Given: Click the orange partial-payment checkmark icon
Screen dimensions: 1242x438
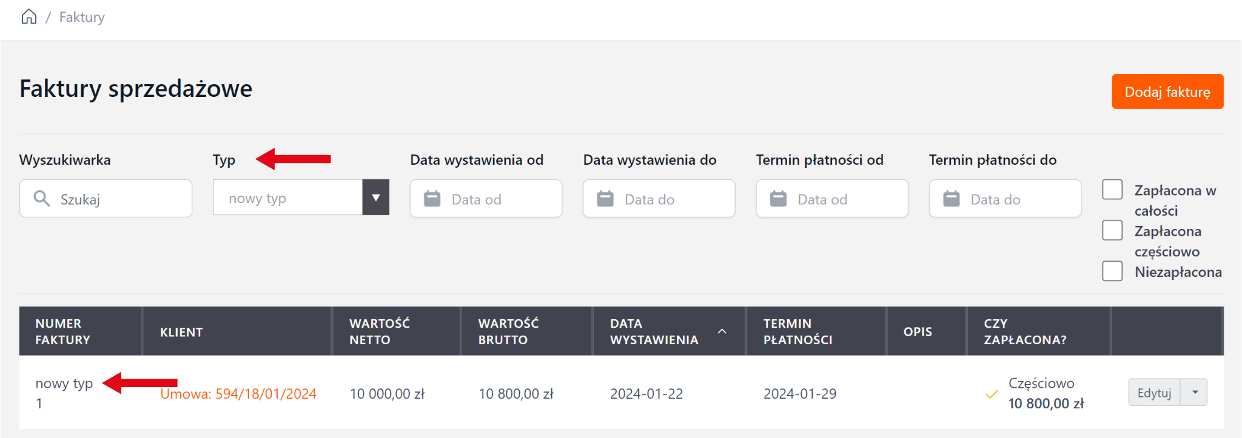Looking at the screenshot, I should coord(992,394).
